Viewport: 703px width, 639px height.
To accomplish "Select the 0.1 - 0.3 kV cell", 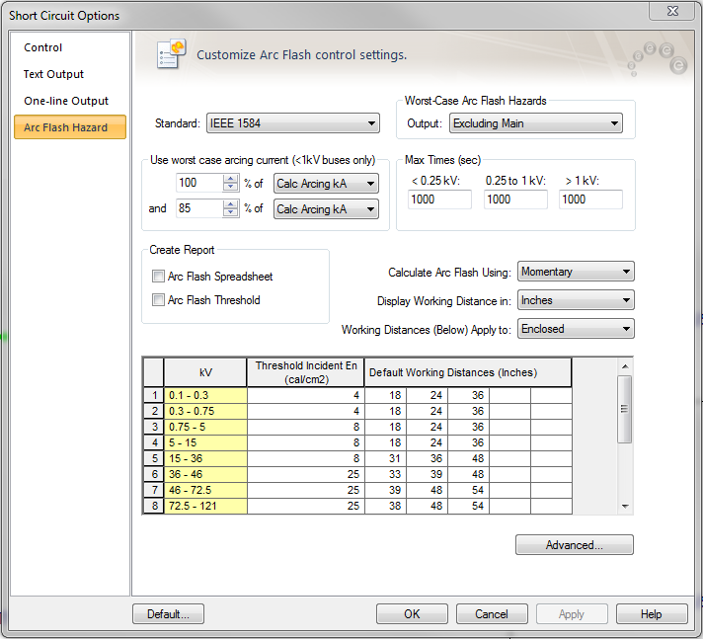I will [x=205, y=395].
